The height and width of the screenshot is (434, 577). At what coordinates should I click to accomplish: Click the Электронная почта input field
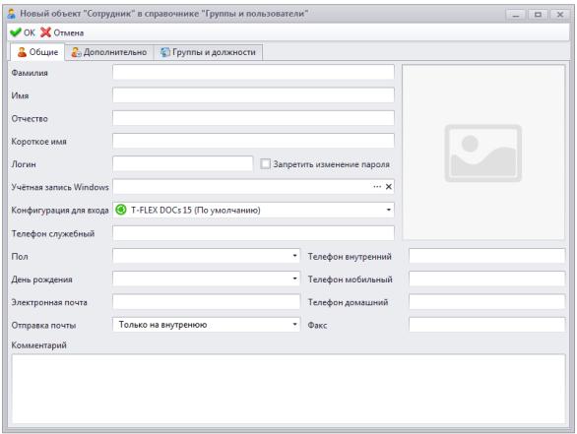pyautogui.click(x=206, y=301)
